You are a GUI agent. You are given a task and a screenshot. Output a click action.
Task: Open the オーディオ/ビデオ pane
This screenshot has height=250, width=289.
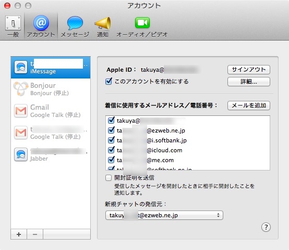(142, 27)
